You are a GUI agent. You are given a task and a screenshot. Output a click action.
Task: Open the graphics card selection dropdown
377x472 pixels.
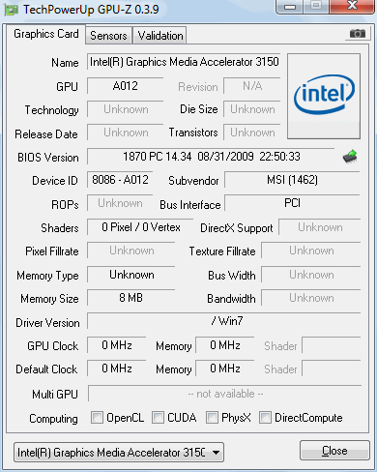point(119,453)
